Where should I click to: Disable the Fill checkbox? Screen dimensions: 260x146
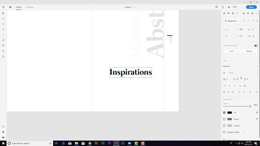coord(224,113)
